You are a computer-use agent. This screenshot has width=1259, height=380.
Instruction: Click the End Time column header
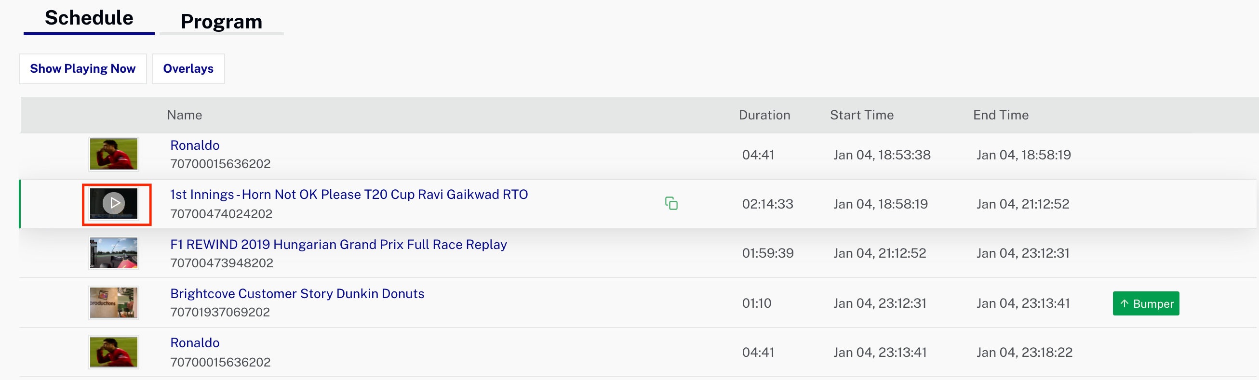[x=1001, y=115]
